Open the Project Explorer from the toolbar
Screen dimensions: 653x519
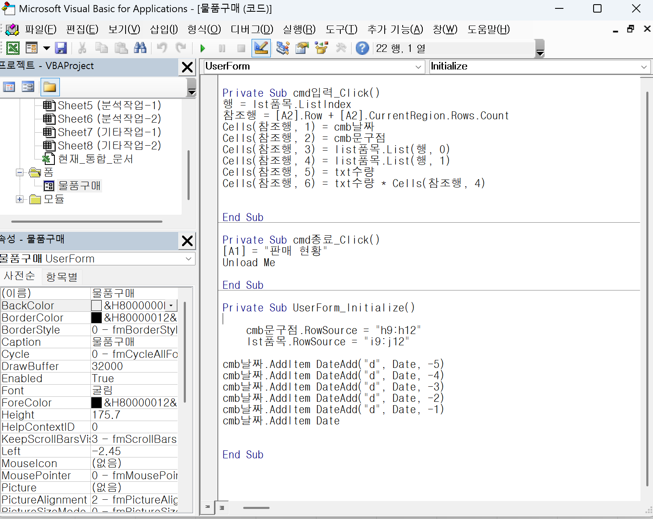click(283, 48)
